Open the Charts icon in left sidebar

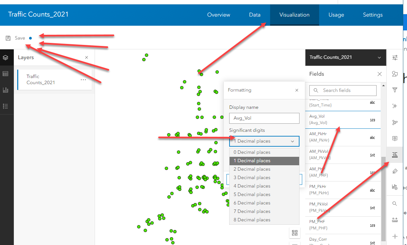5,90
